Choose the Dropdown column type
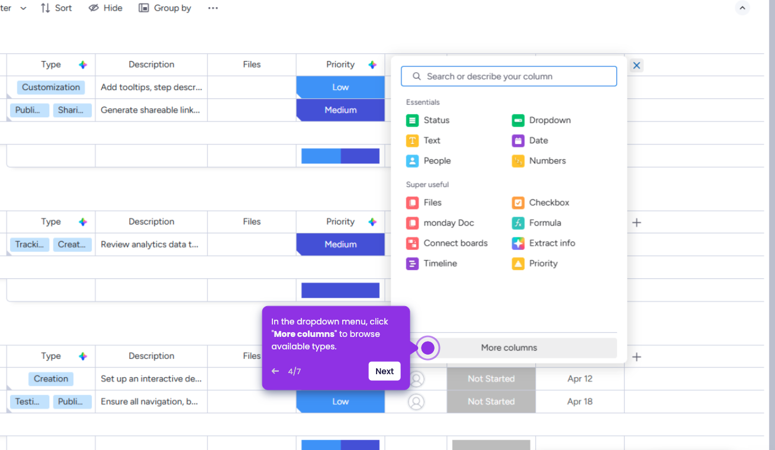This screenshot has height=450, width=775. pos(541,120)
